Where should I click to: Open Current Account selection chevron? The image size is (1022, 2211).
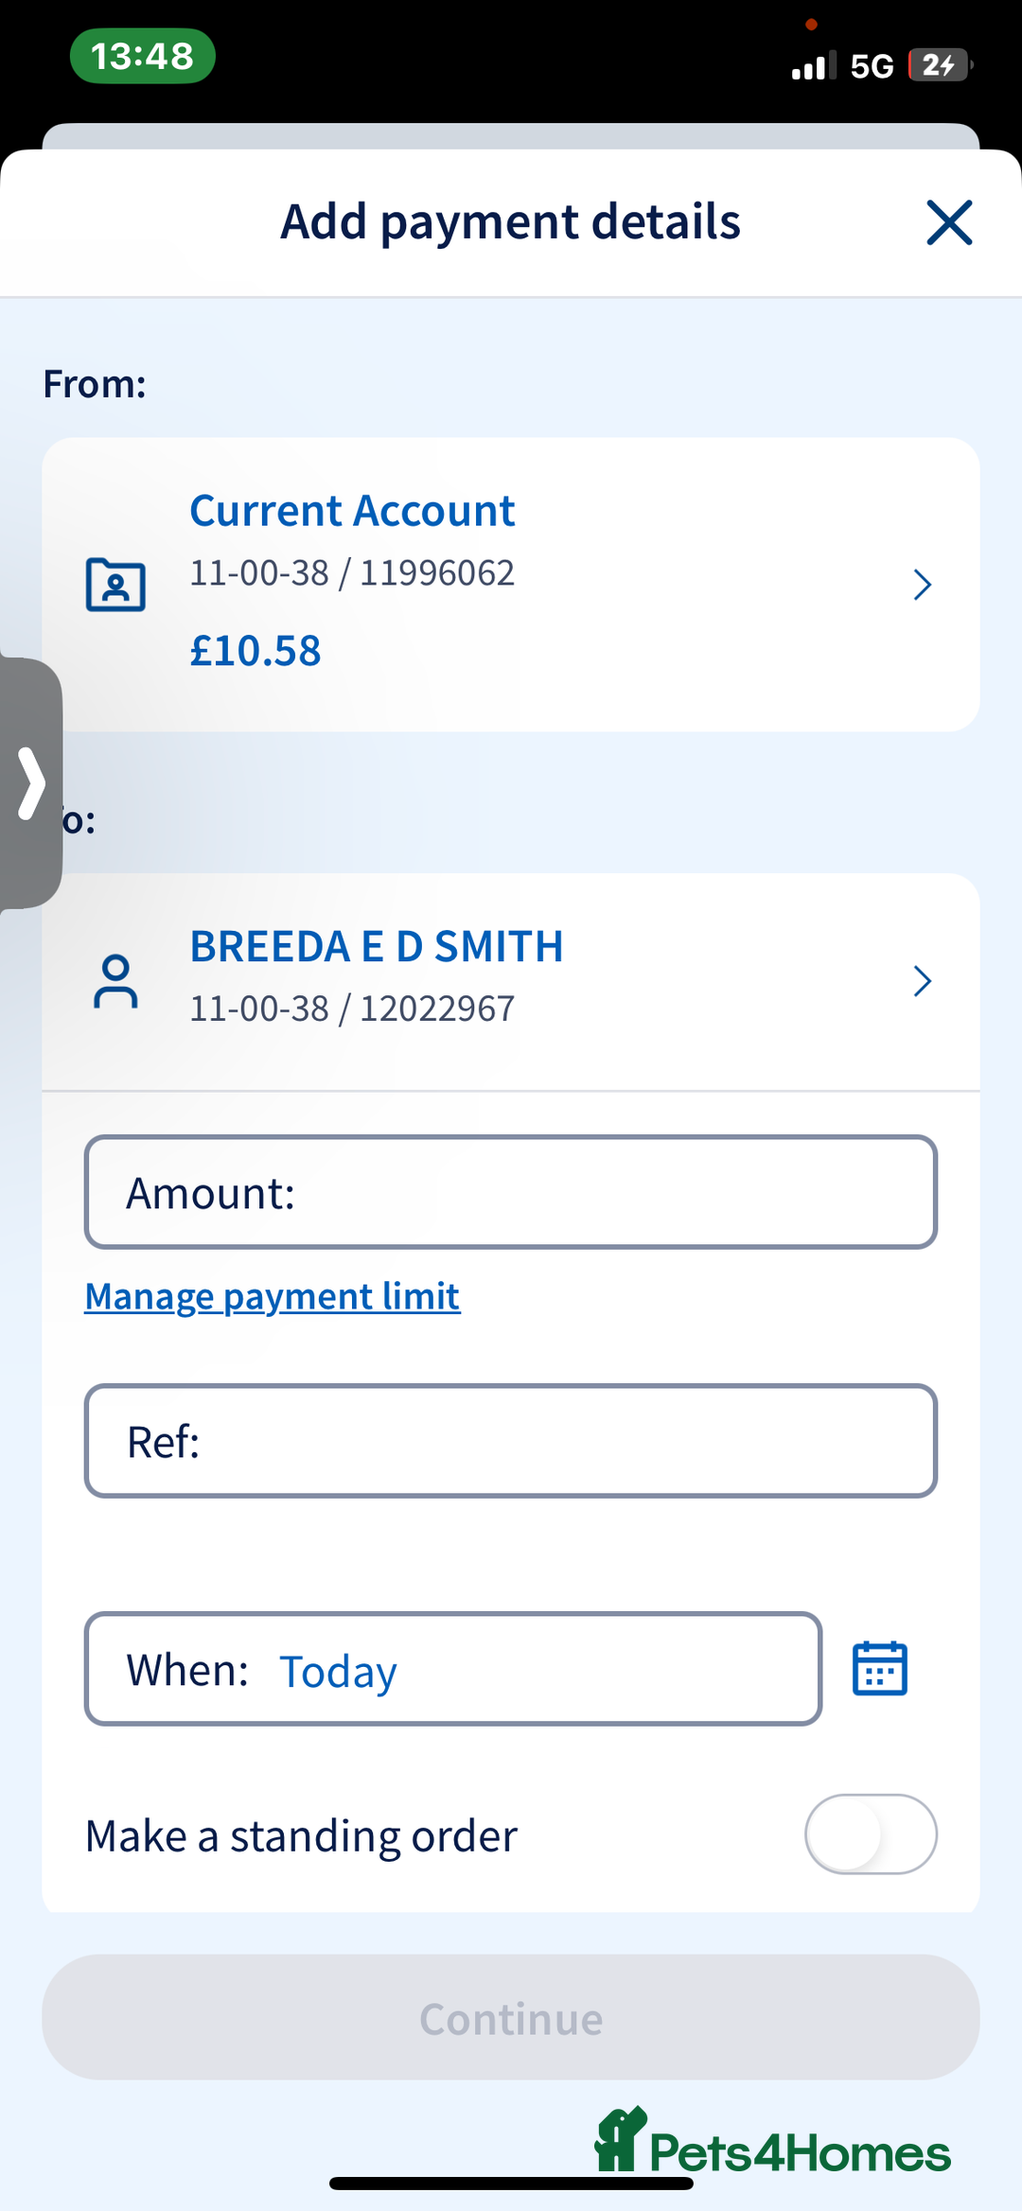click(x=923, y=585)
